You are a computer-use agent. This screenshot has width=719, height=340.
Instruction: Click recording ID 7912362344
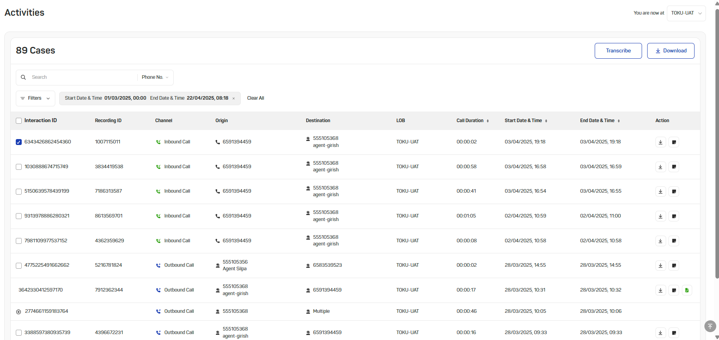coord(109,290)
